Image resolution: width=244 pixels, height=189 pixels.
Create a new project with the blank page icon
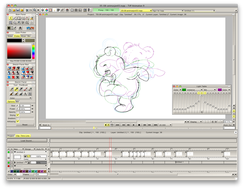click(10, 10)
